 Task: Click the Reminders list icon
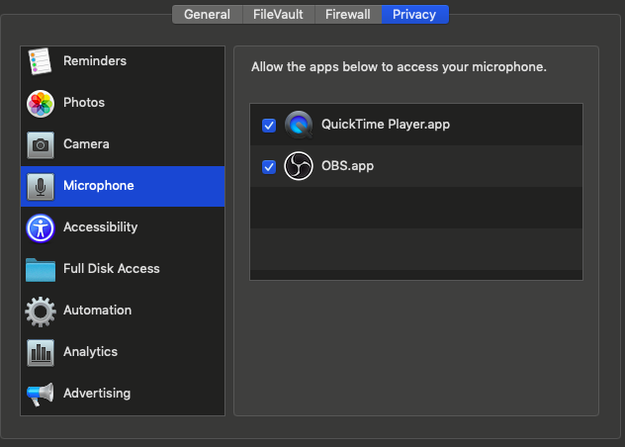[40, 61]
